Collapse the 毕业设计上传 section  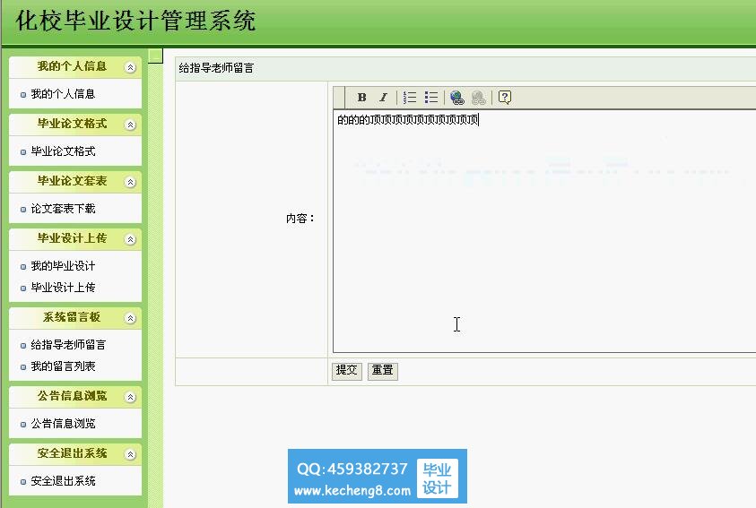130,239
